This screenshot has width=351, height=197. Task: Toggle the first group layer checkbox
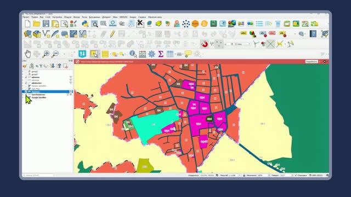click(x=26, y=72)
